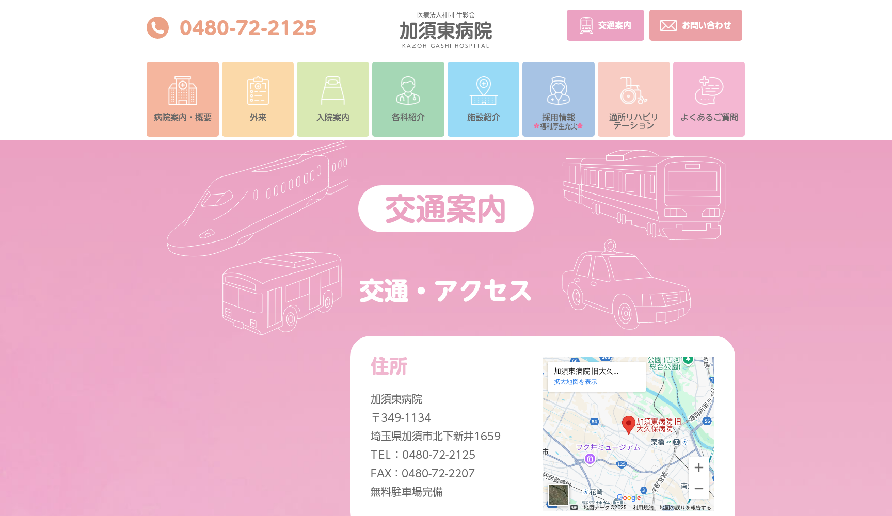Click the 交通・アクセス heading
The image size is (892, 516).
coord(445,291)
